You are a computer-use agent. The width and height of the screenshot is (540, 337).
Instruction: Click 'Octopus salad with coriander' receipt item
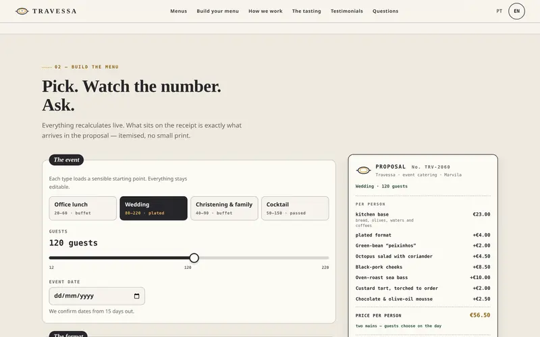click(x=423, y=256)
